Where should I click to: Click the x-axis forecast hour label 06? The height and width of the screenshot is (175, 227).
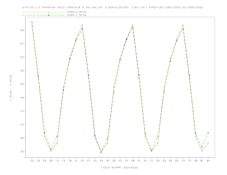45,161
